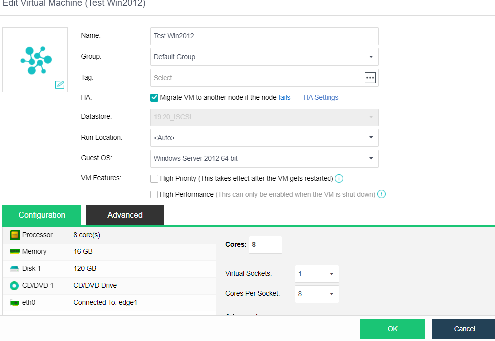The height and width of the screenshot is (341, 495).
Task: Uncheck Migrate VM to another node
Action: 154,98
